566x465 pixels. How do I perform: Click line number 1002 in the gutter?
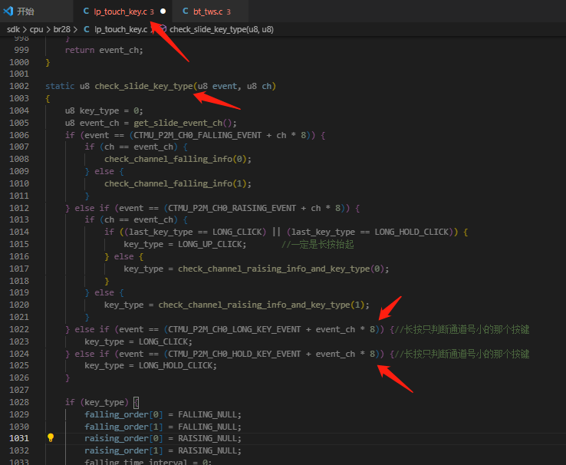tap(19, 86)
